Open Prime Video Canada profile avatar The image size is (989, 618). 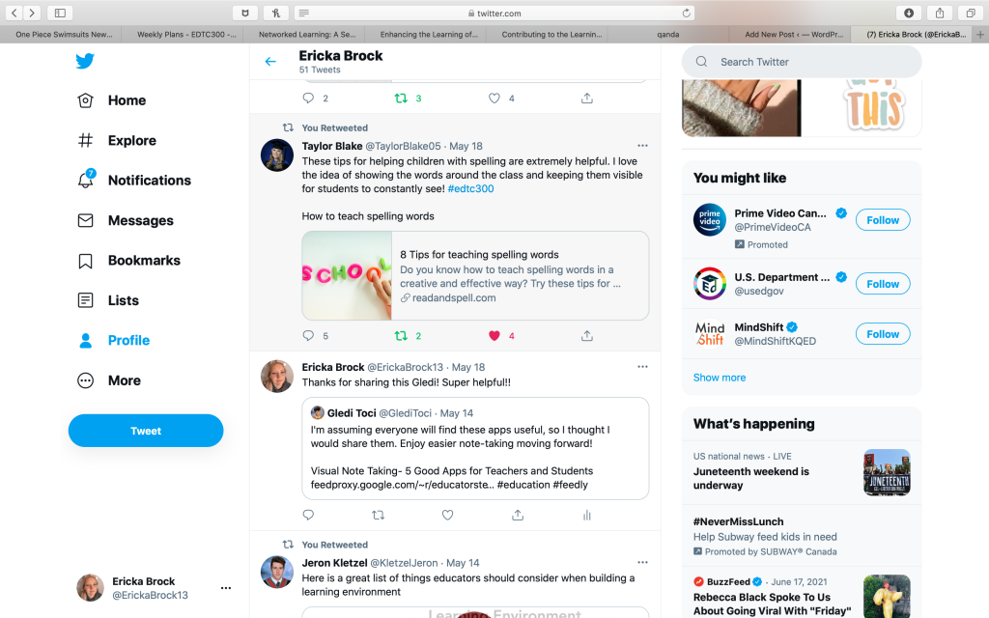pyautogui.click(x=710, y=220)
